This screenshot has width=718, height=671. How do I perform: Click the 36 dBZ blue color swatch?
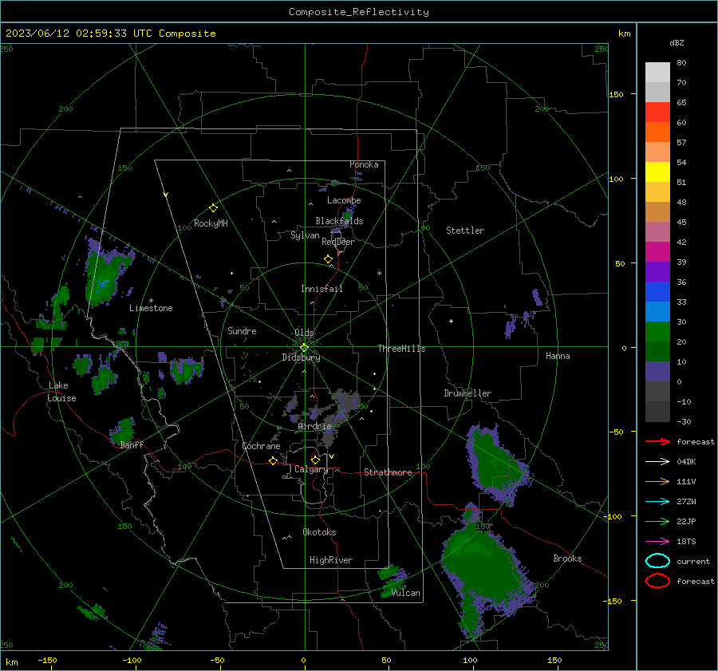point(657,291)
